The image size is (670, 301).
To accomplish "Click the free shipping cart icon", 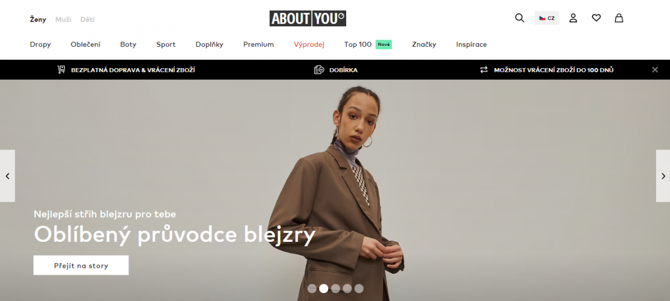I will pos(61,70).
